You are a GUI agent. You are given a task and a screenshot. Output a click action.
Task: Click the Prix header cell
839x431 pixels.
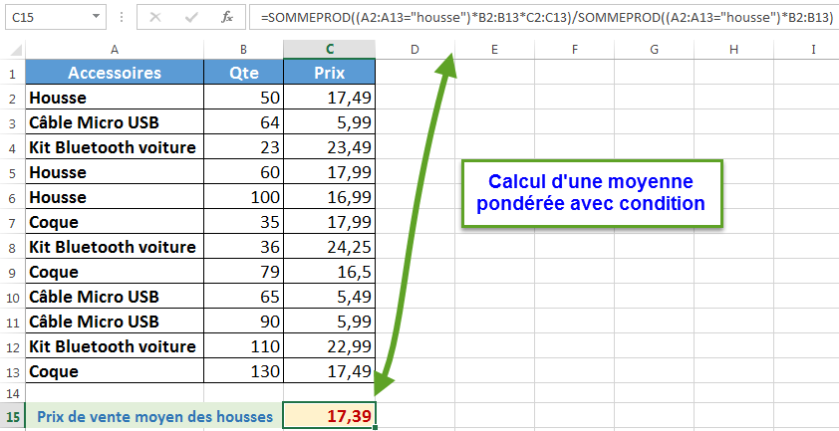pos(330,73)
